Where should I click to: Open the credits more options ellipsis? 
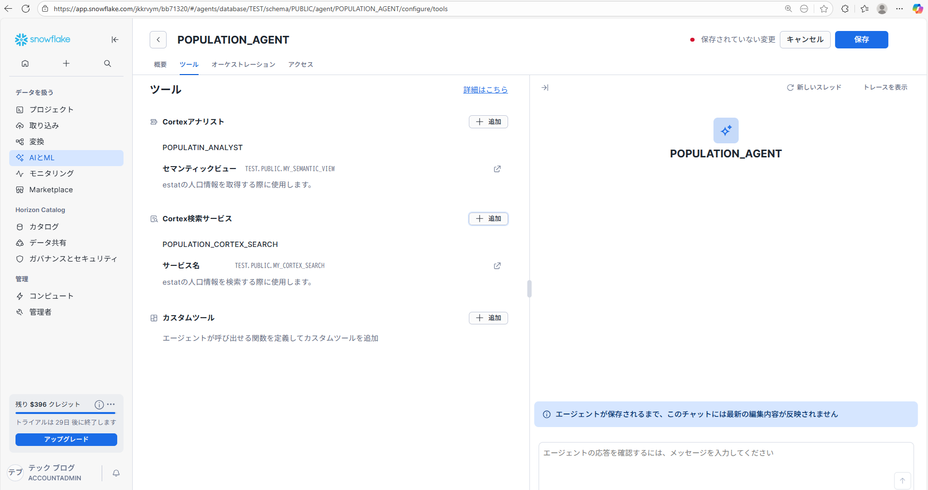(111, 404)
